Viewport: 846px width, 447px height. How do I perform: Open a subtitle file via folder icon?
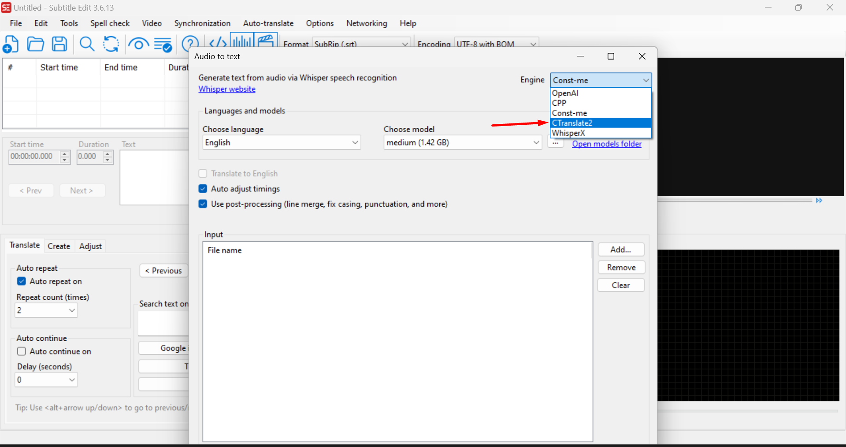click(35, 44)
